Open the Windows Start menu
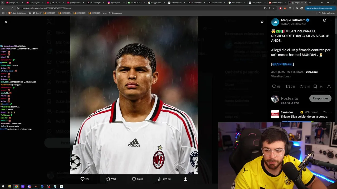337x189 pixels. pyautogui.click(x=3, y=186)
